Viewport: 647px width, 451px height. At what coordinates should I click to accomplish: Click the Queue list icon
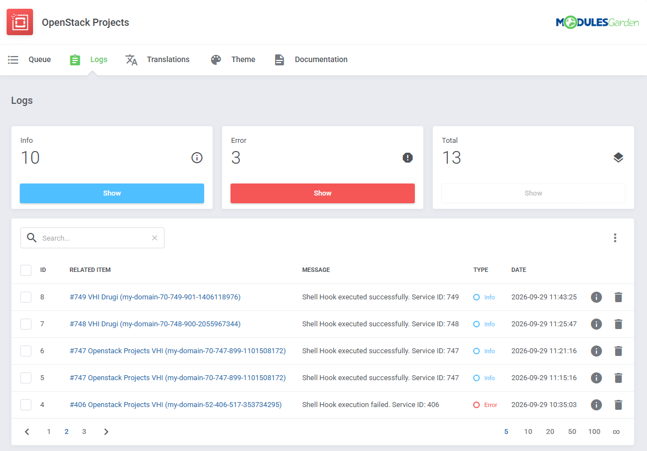(13, 60)
